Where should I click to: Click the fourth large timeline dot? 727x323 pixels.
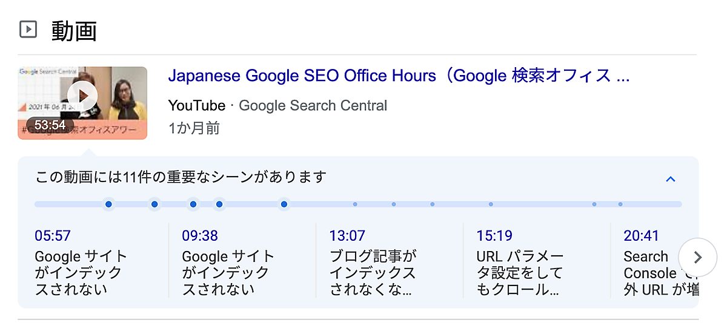coord(219,204)
